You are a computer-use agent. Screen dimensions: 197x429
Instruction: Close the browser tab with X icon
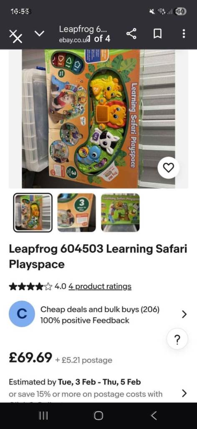click(x=16, y=36)
